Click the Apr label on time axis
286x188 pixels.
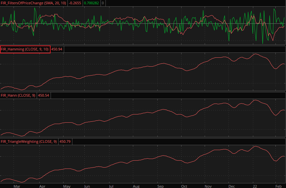pos(42,186)
